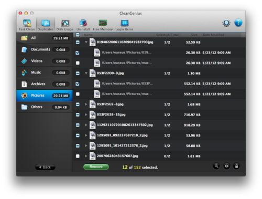The height and width of the screenshot is (199, 262).
Task: Click the '12 of 152 selected.' status text
Action: click(140, 167)
